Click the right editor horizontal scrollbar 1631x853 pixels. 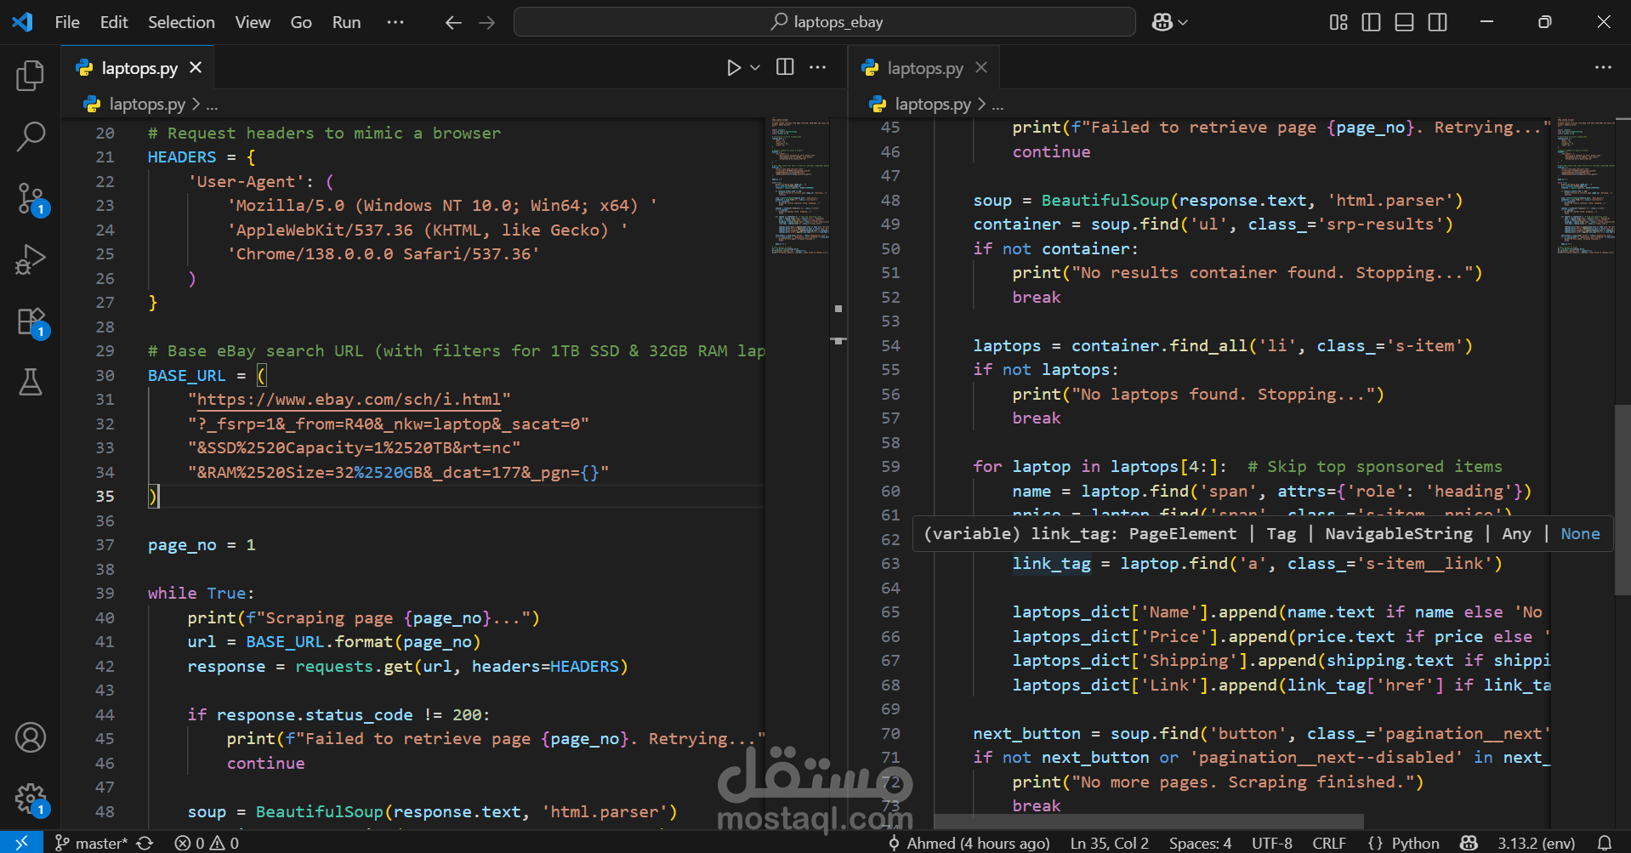[x=1149, y=822]
